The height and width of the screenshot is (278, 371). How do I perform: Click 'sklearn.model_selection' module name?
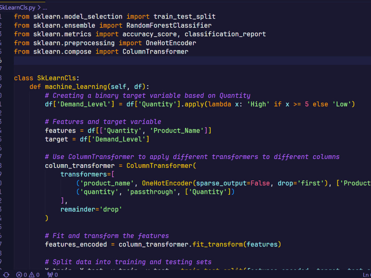[x=78, y=17]
